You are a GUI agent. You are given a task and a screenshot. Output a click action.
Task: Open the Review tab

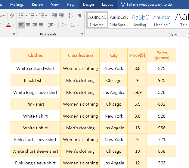(x=37, y=4)
